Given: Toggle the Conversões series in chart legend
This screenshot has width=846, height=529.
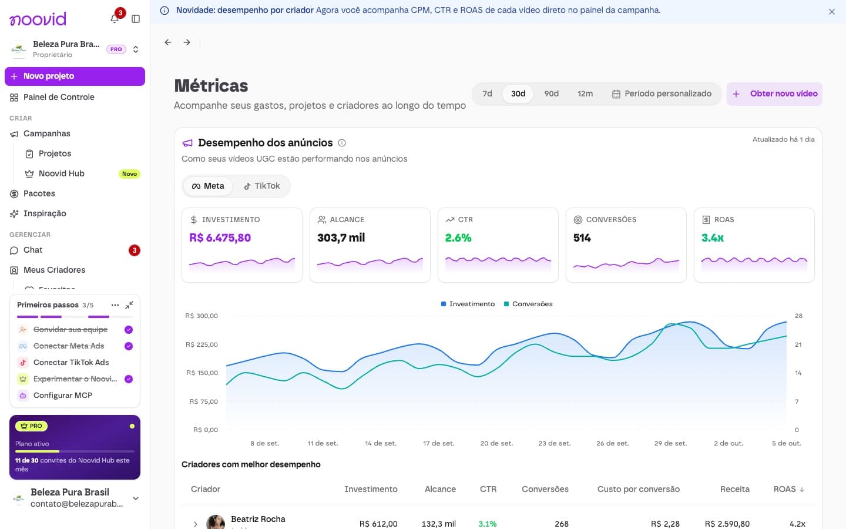Looking at the screenshot, I should pos(528,304).
